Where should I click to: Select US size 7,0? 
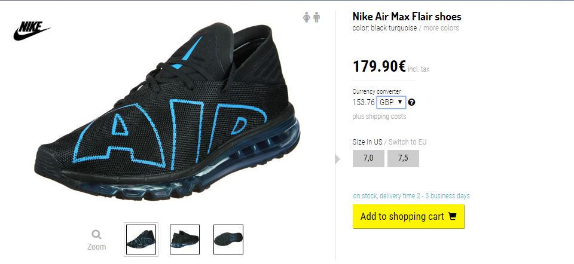(x=368, y=158)
